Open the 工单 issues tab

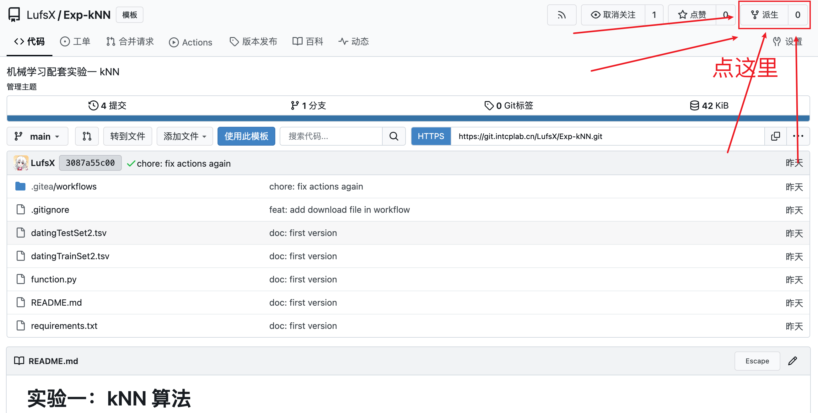[75, 42]
